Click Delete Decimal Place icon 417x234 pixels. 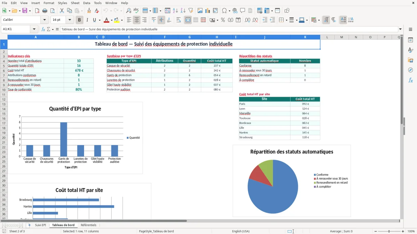[x=255, y=20]
